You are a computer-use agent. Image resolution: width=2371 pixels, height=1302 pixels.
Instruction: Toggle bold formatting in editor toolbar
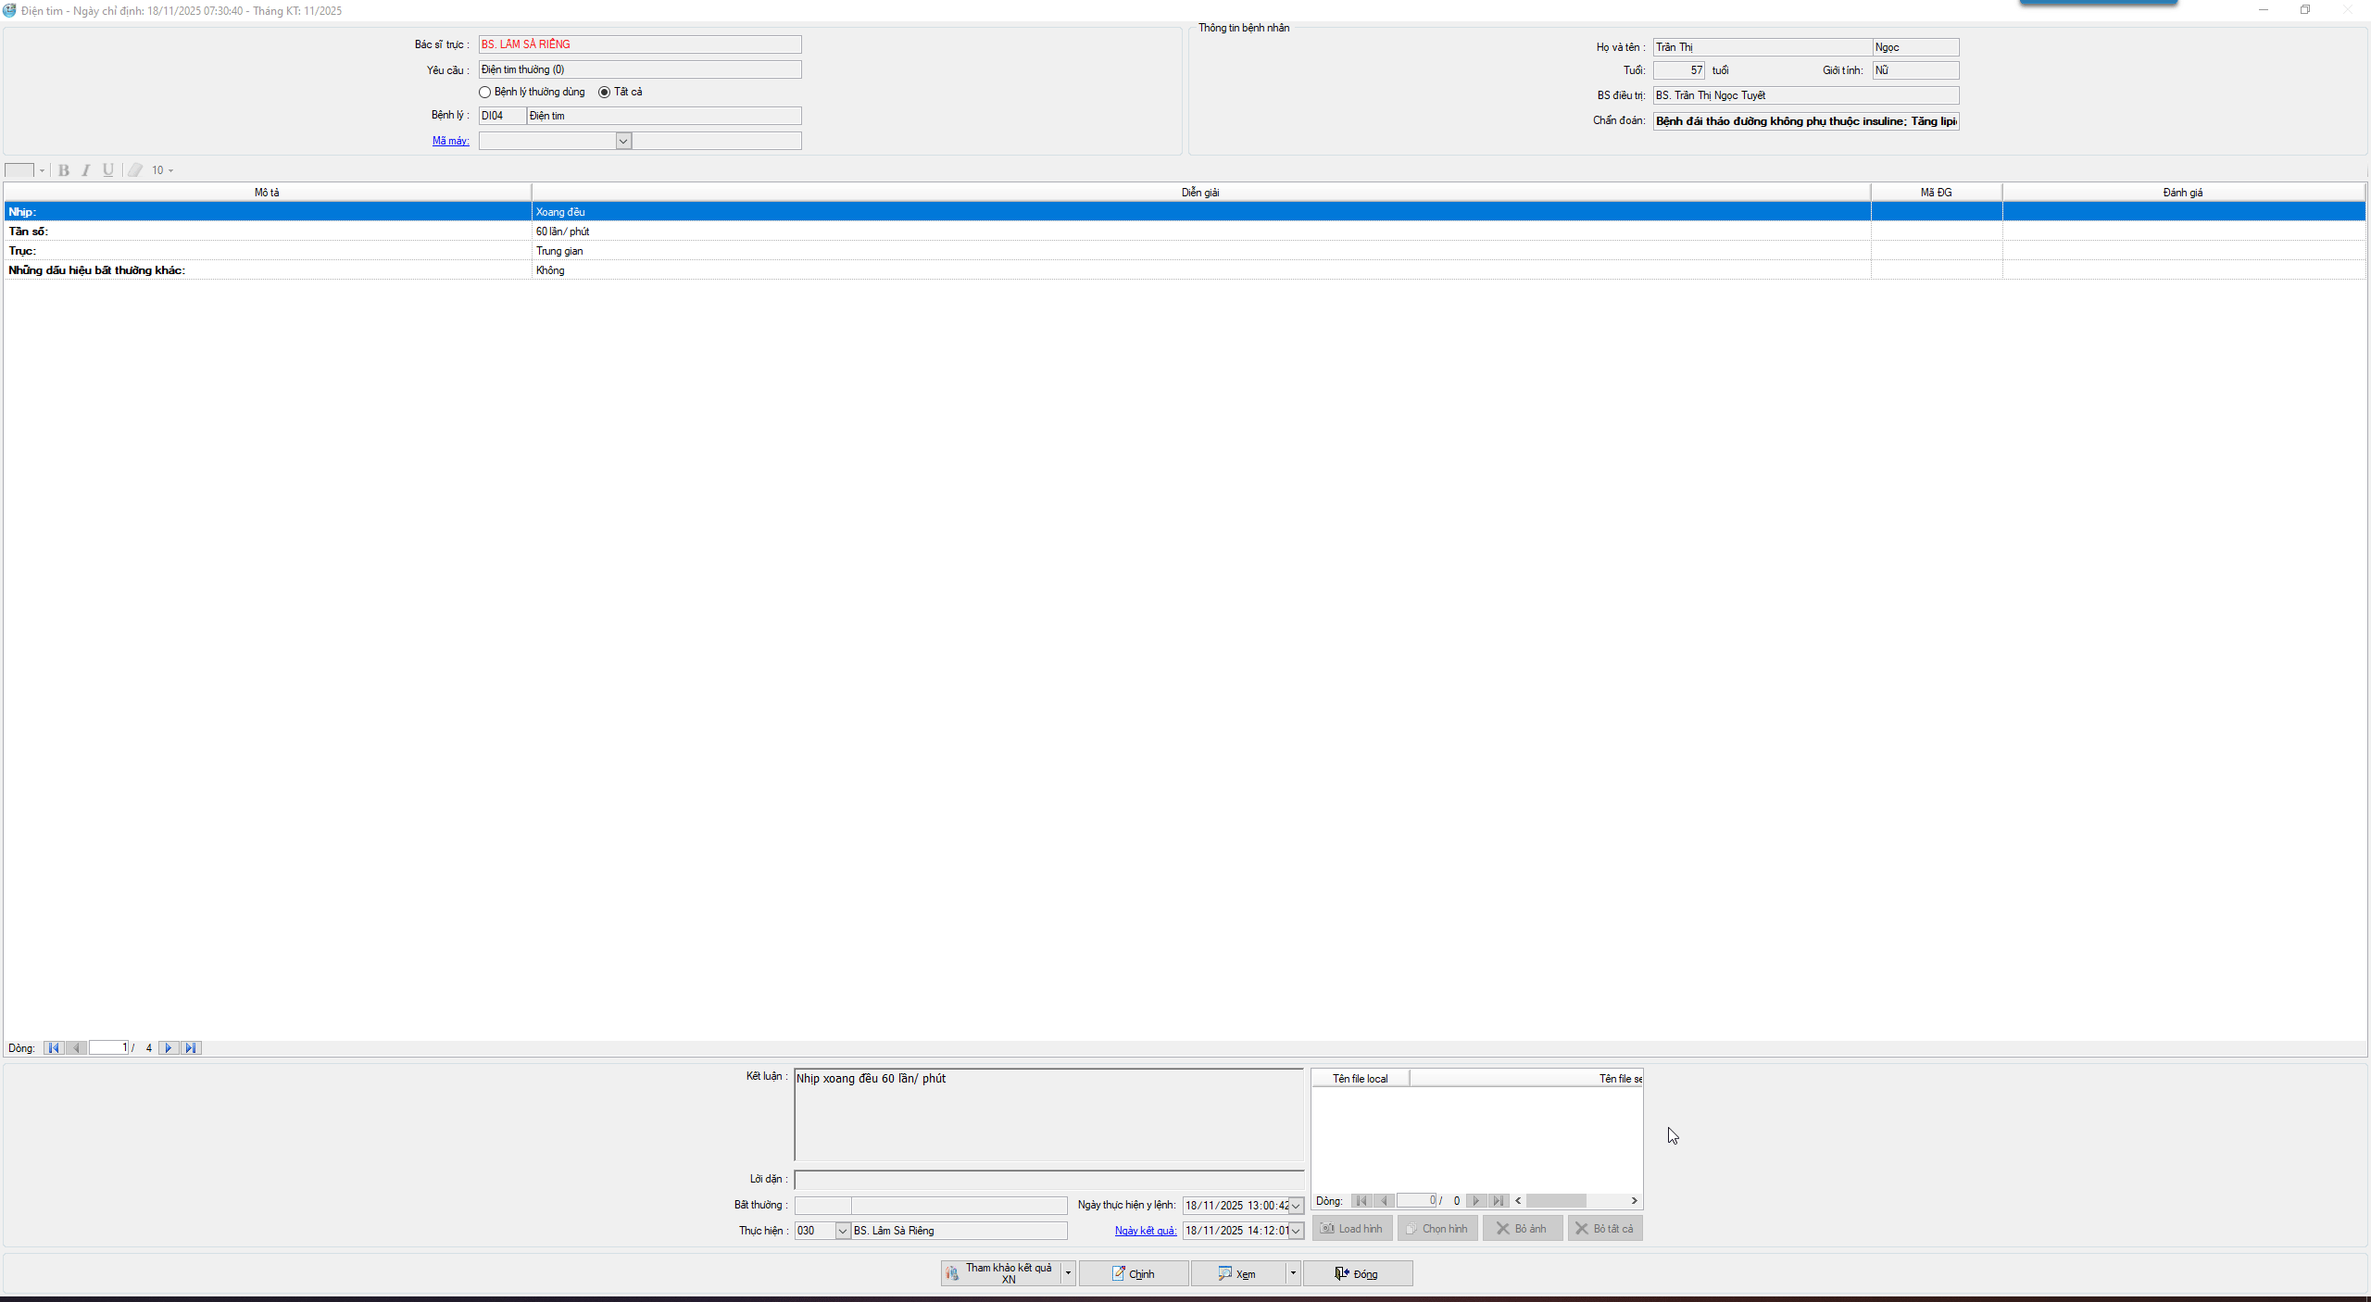point(64,170)
